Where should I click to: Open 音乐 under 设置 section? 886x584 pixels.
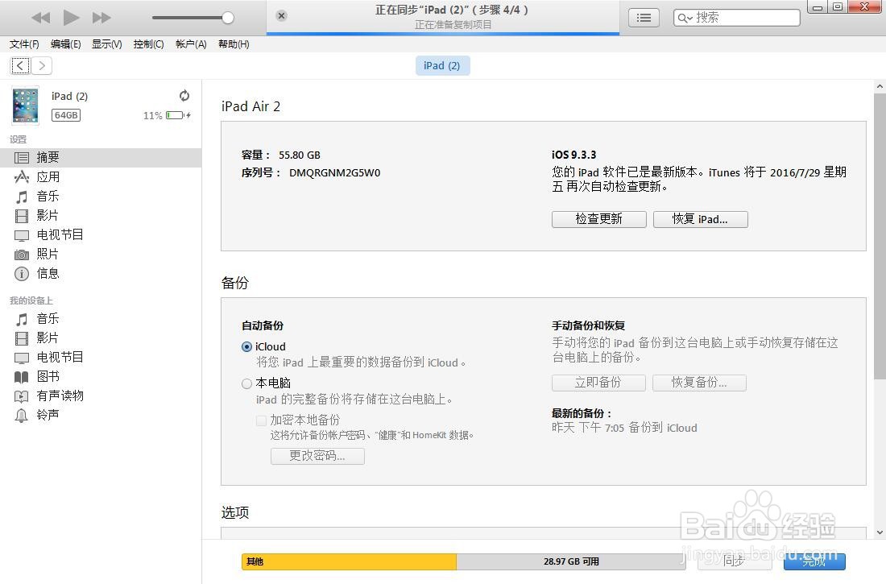[101, 197]
